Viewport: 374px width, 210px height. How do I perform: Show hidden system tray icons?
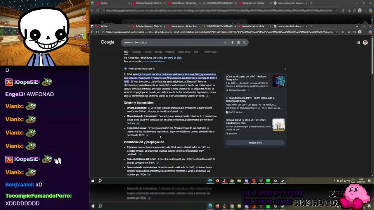point(335,181)
